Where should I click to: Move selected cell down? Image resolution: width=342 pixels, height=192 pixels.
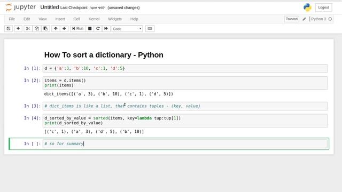(x=64, y=28)
